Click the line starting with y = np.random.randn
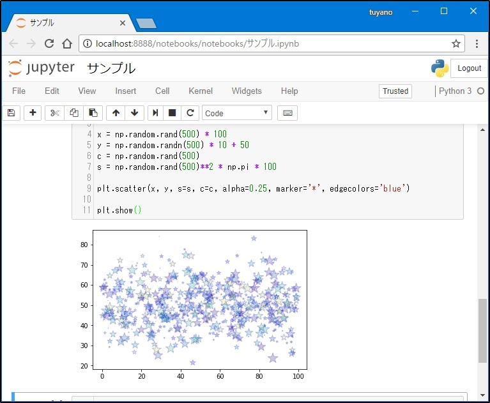 point(173,145)
